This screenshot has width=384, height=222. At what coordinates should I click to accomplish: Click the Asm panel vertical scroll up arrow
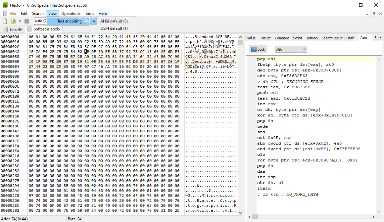tap(379, 59)
